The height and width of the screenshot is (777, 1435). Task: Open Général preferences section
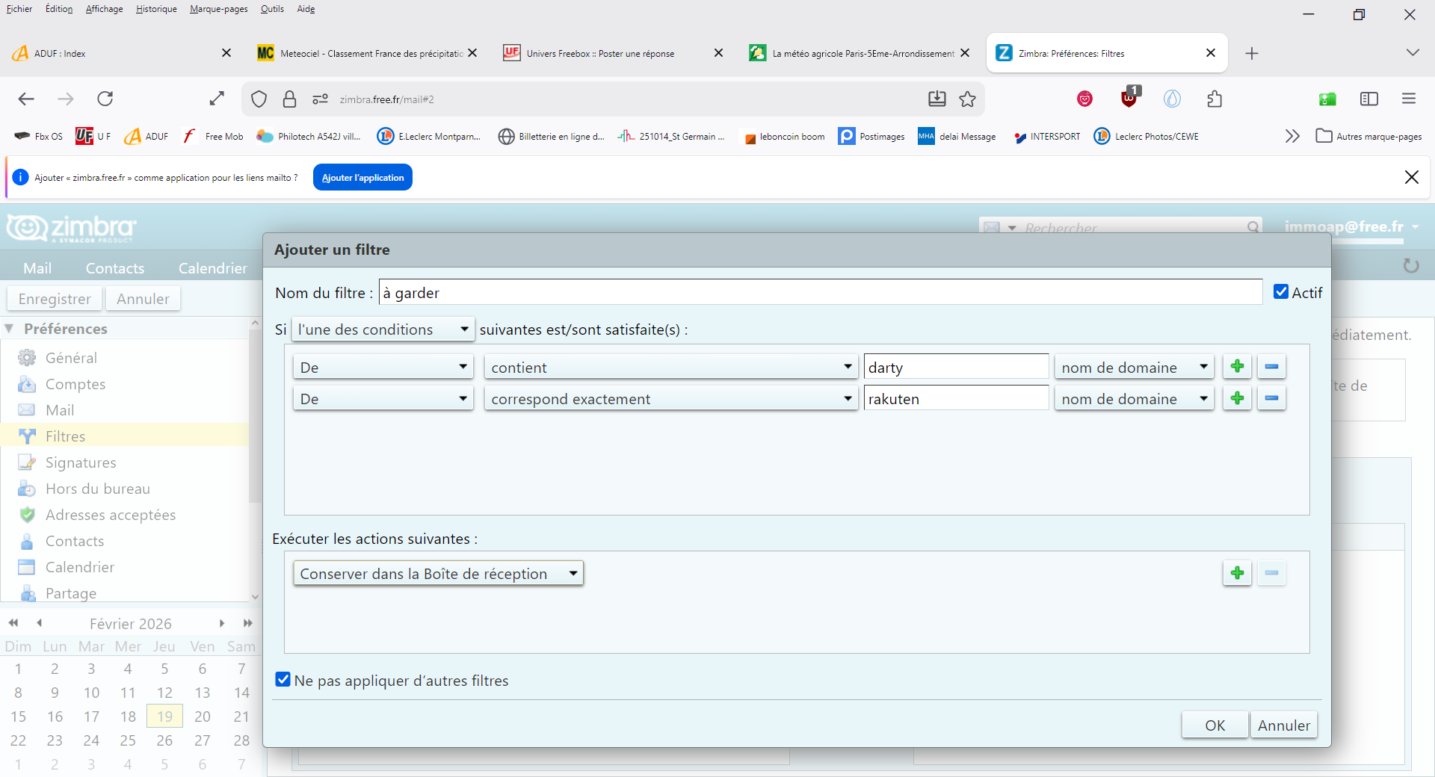(x=71, y=358)
